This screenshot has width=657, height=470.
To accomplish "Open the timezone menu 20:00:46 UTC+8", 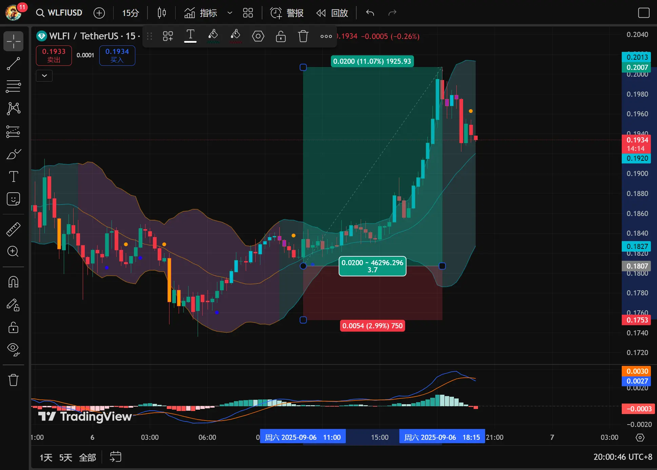I will pos(623,457).
